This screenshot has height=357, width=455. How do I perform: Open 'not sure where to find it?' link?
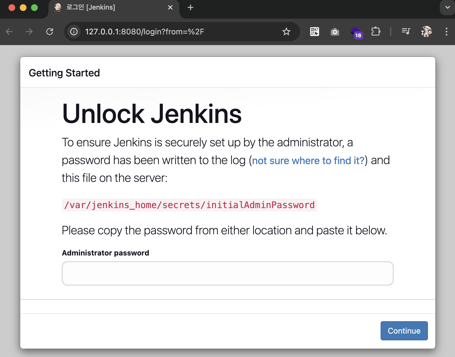[308, 160]
